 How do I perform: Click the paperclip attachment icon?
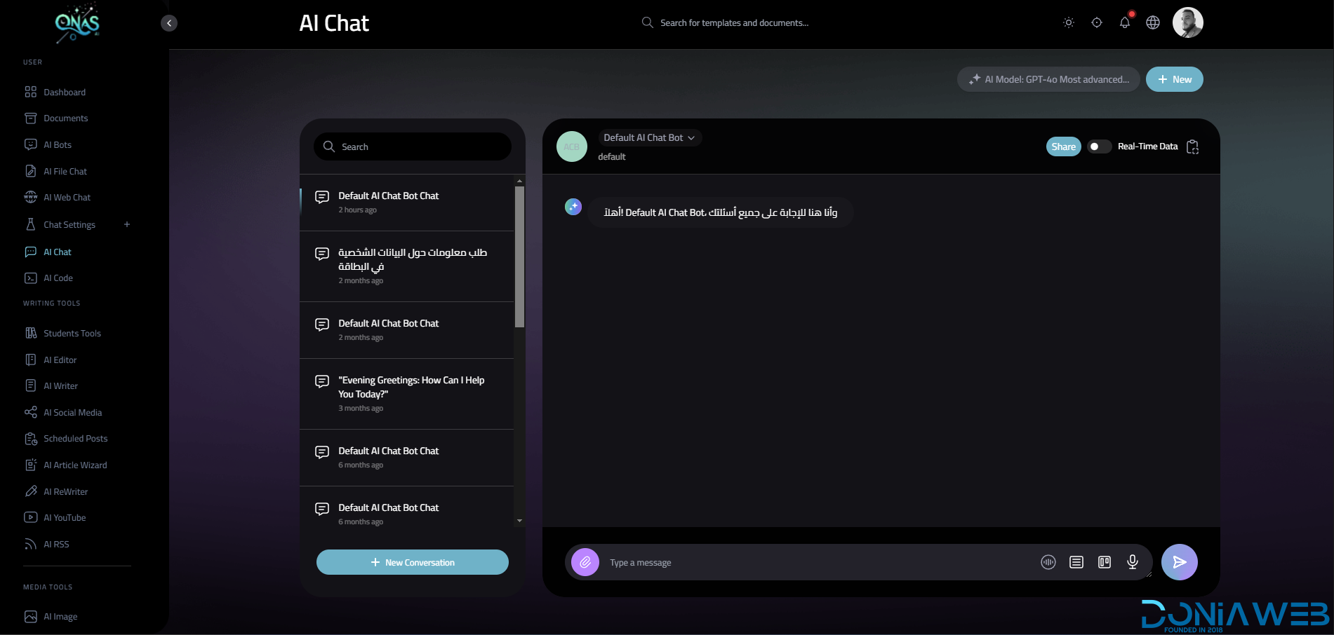point(585,562)
